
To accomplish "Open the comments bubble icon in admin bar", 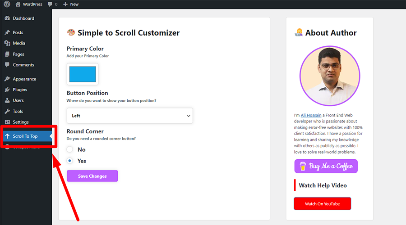I will point(50,4).
